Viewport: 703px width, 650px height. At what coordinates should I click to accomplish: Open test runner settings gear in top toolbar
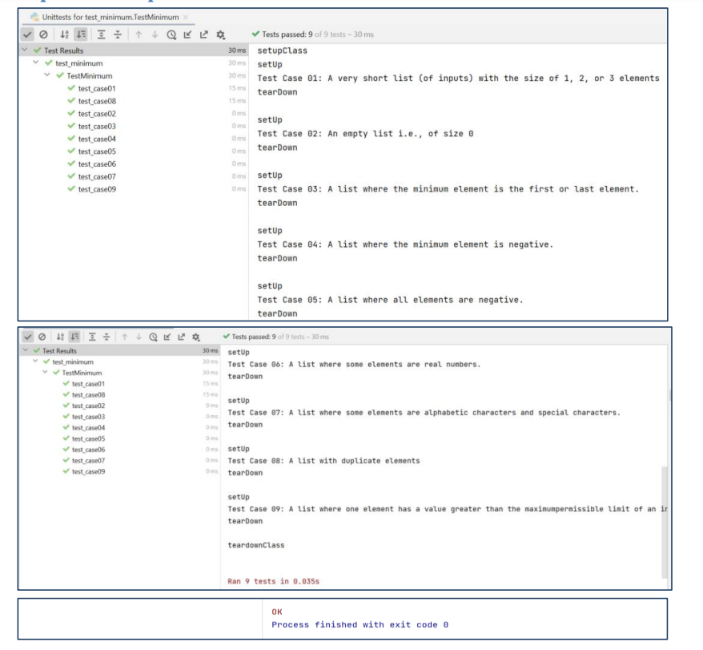click(220, 34)
